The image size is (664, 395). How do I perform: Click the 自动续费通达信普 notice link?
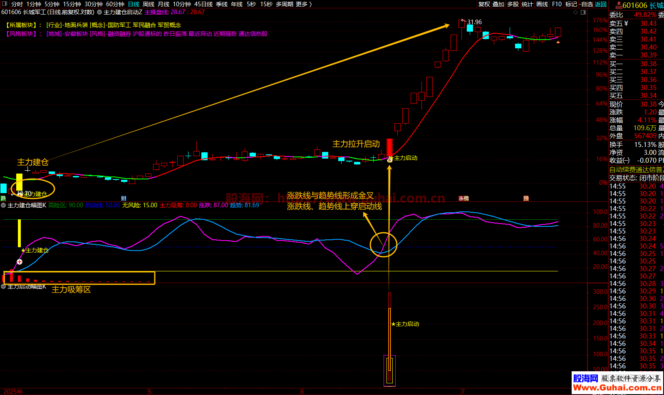point(636,169)
